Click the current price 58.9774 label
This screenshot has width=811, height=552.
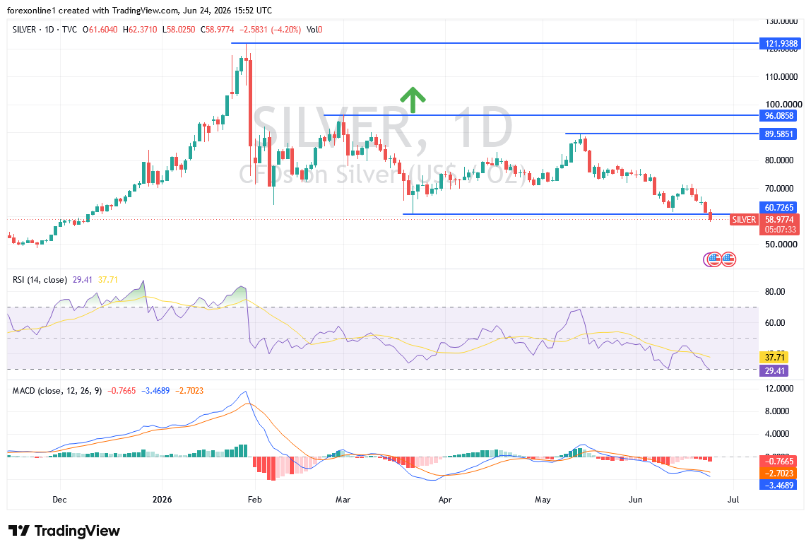pos(779,220)
